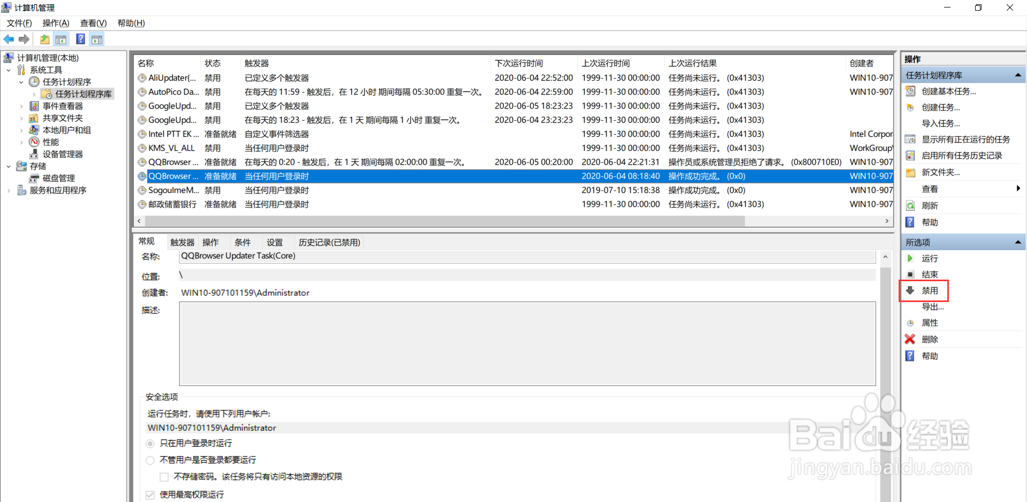This screenshot has height=502, width=1027.
Task: Click up arrow of details pane scrollbar
Action: pos(885,257)
